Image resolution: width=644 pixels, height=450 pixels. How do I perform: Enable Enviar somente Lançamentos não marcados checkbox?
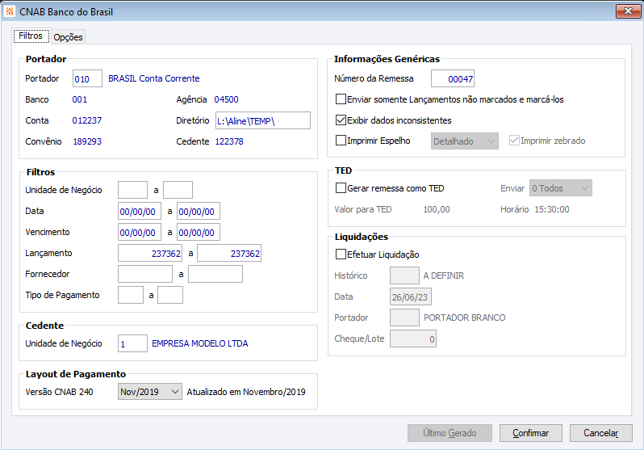coord(341,99)
